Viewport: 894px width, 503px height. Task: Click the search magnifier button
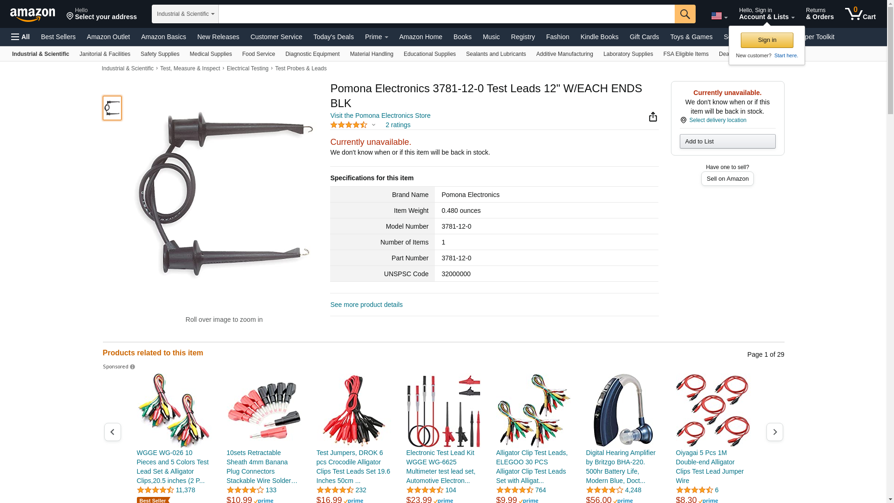click(x=685, y=14)
